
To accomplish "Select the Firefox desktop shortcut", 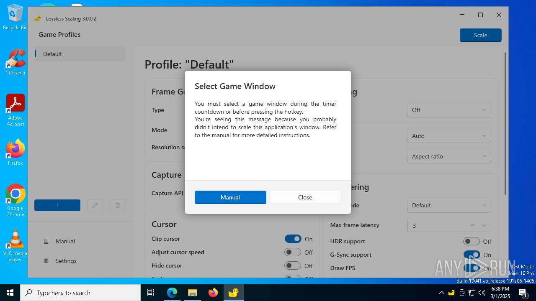I will click(x=15, y=153).
